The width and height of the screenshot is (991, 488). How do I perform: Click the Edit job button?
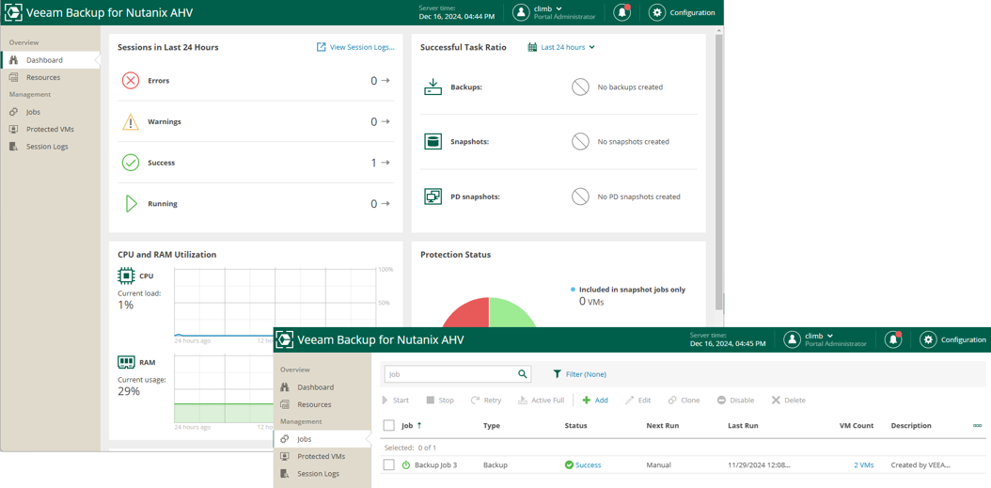coord(637,401)
